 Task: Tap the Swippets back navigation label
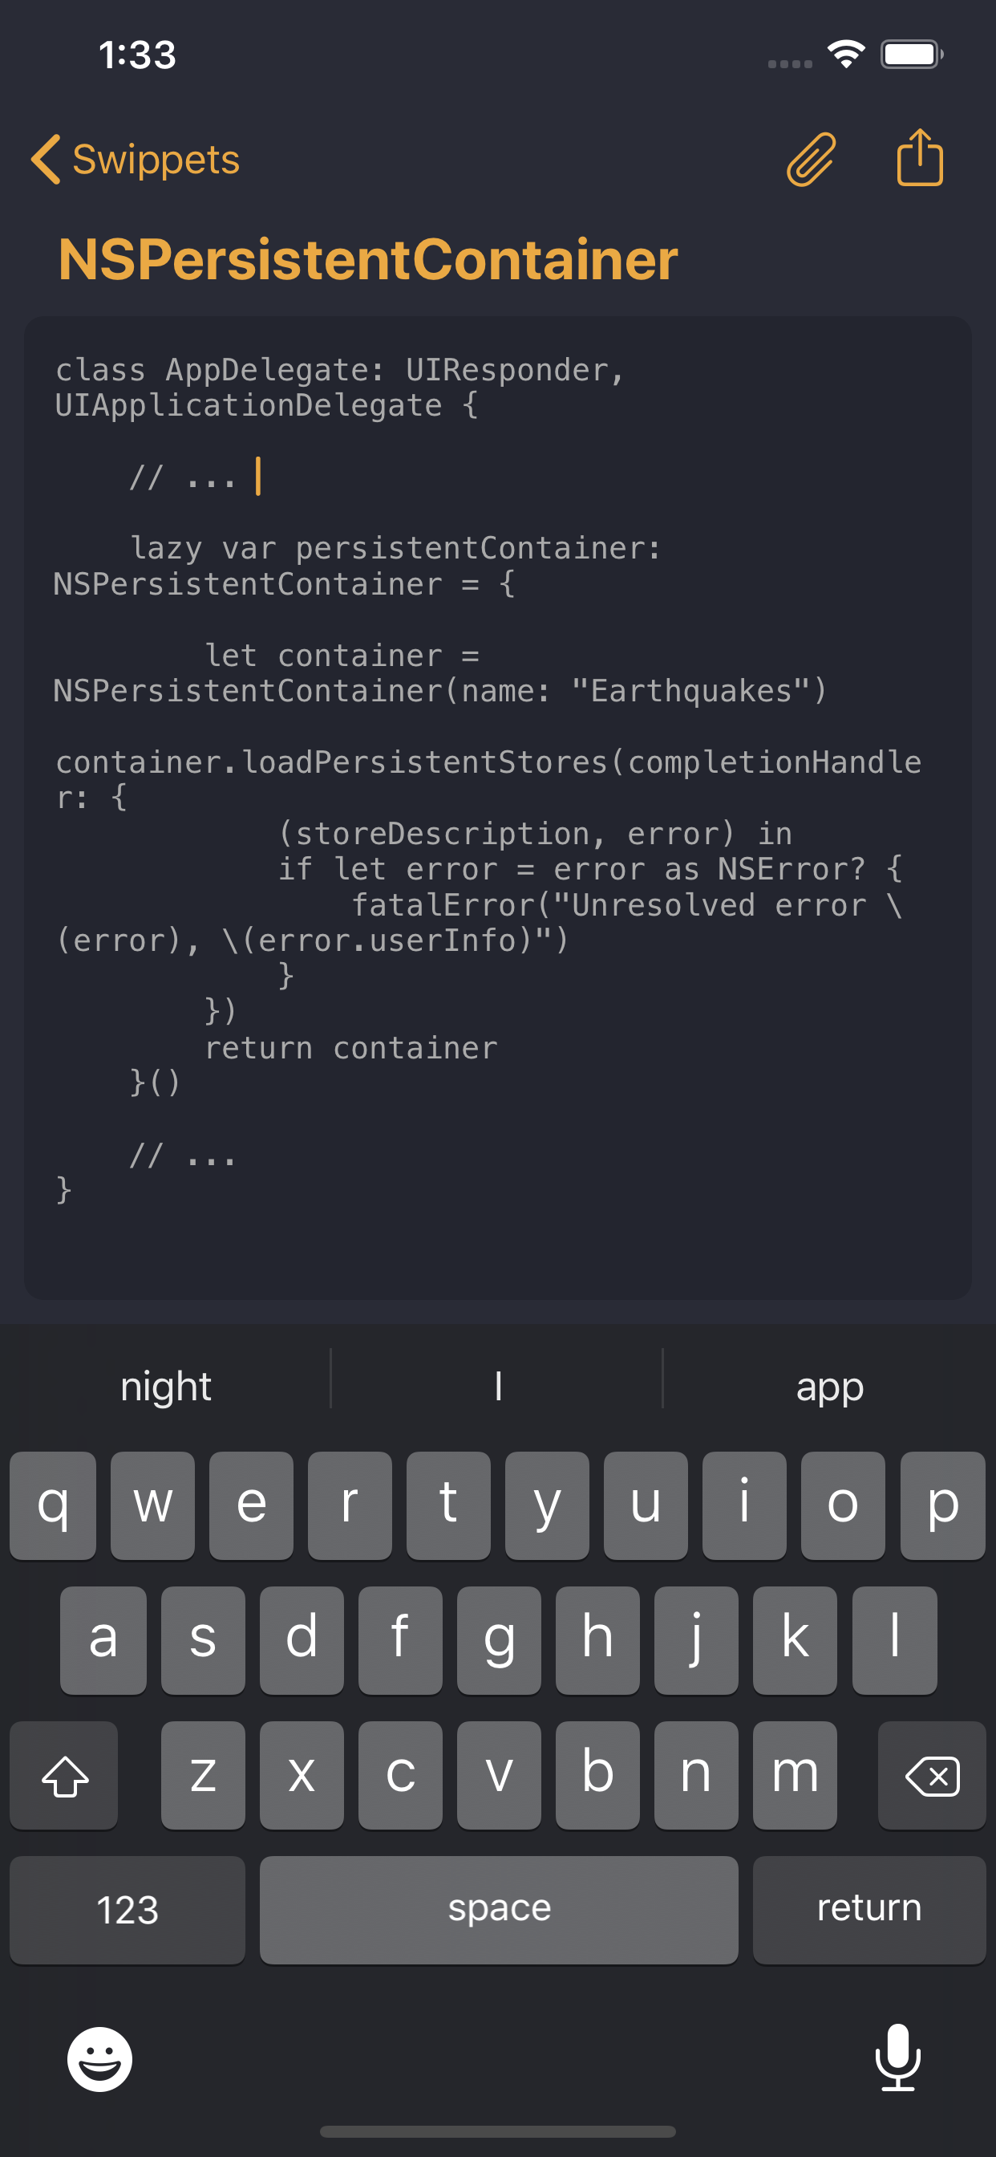pos(155,159)
